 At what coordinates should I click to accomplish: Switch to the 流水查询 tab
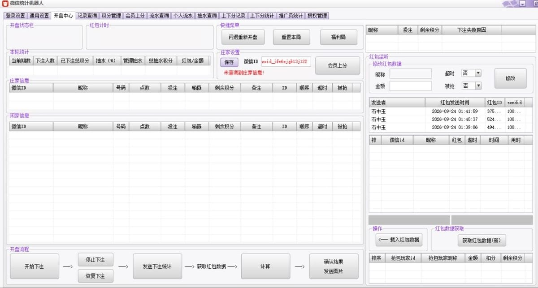159,16
